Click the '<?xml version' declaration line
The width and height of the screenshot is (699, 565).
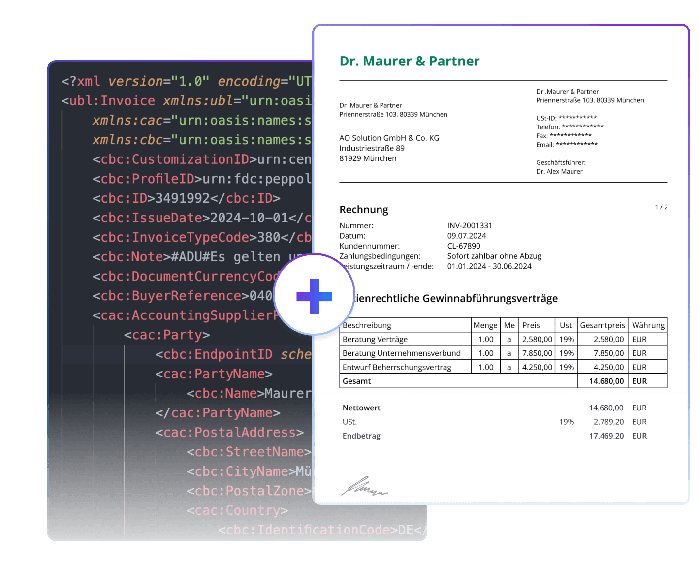tap(187, 81)
